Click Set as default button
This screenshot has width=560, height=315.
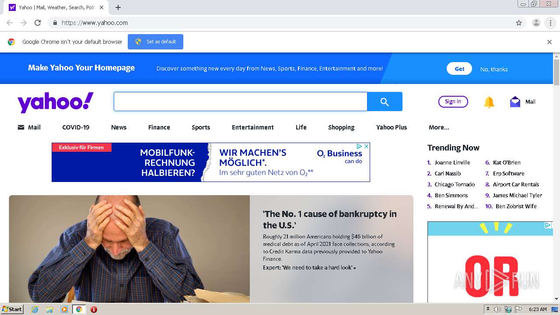pos(155,42)
